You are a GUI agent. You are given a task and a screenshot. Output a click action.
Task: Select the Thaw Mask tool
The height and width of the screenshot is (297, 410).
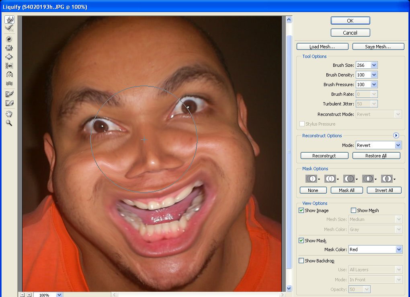(9, 103)
